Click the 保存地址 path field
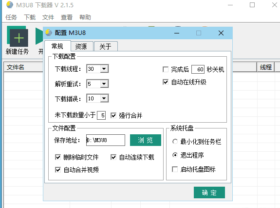 (x=106, y=140)
